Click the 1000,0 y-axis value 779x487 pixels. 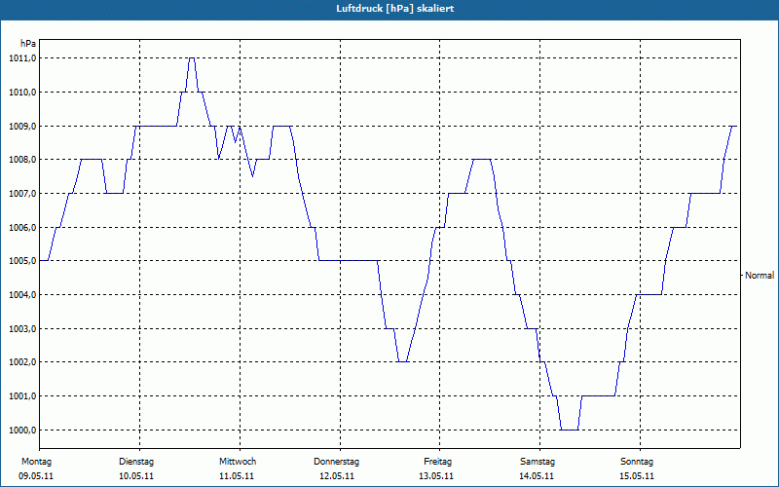point(22,430)
